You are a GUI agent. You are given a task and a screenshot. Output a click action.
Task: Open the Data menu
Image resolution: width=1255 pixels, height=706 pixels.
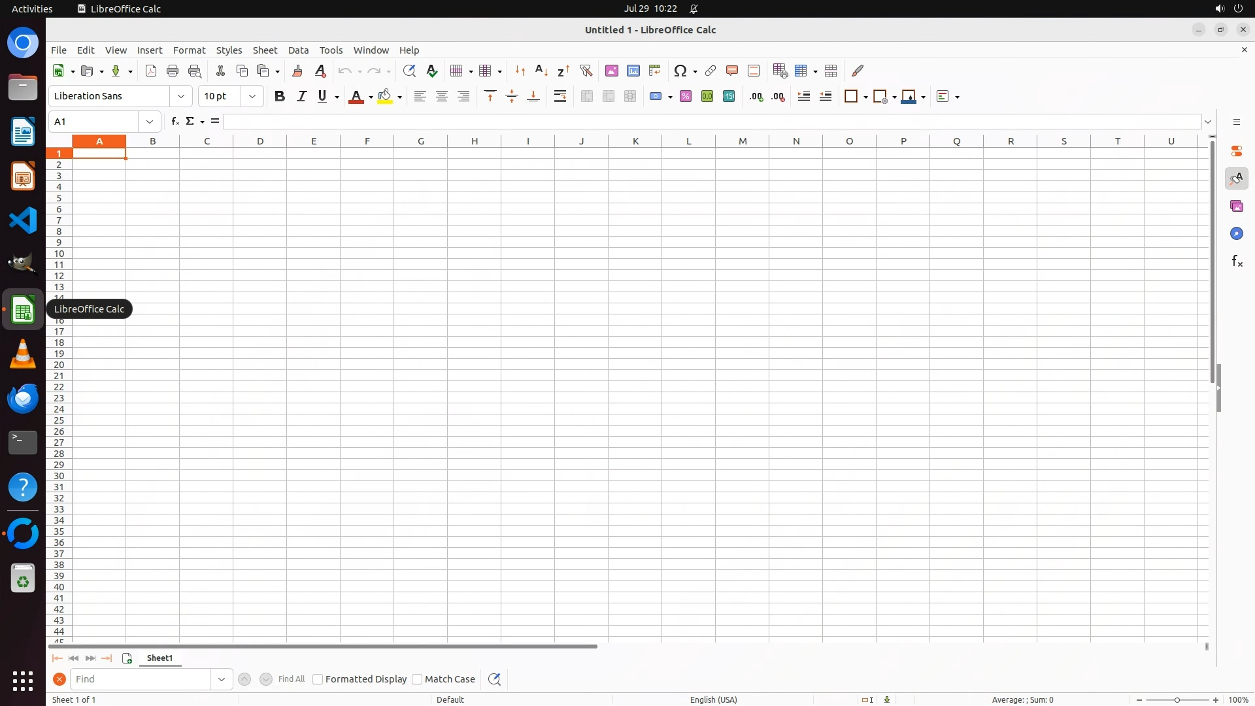coord(298,50)
